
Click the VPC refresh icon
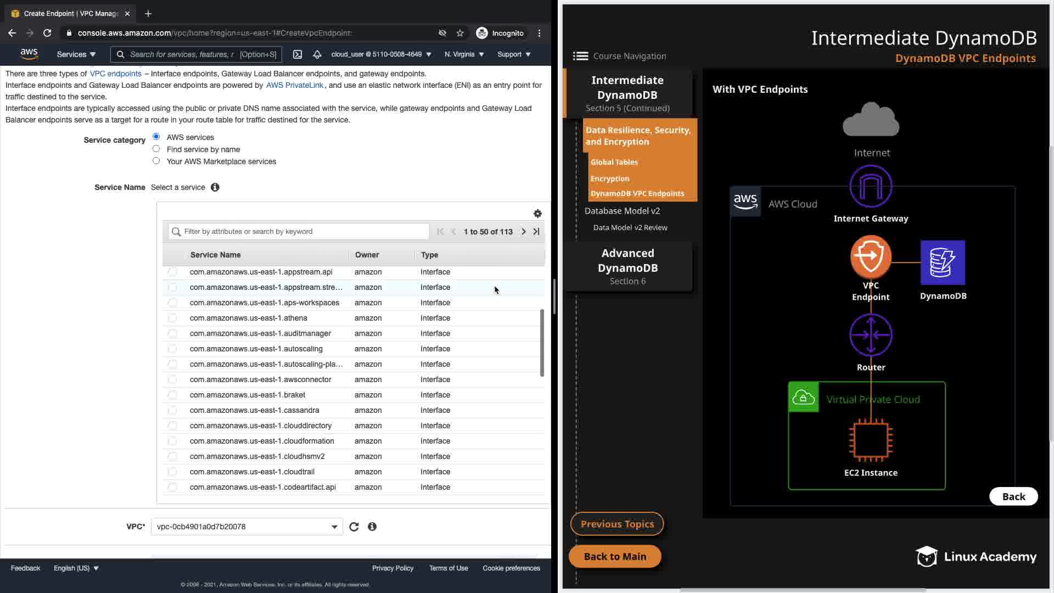(354, 527)
